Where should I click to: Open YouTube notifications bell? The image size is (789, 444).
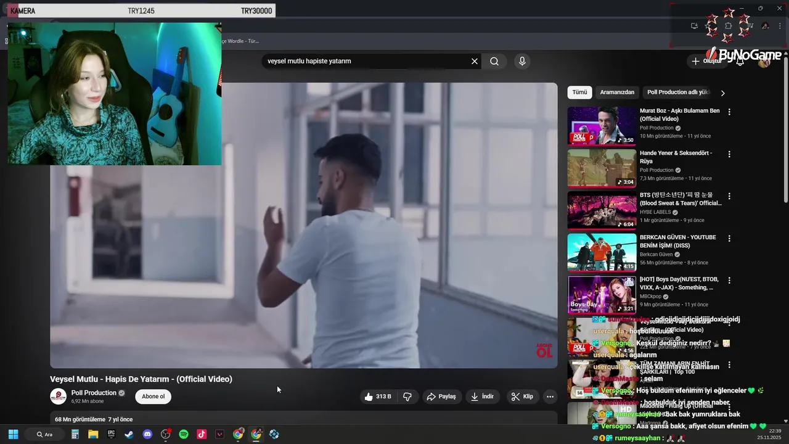(x=740, y=61)
